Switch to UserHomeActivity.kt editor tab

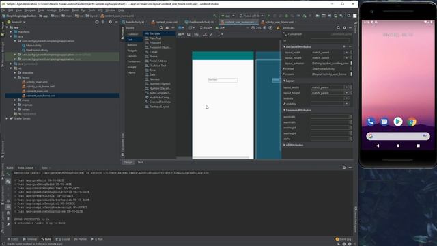[x=201, y=22]
